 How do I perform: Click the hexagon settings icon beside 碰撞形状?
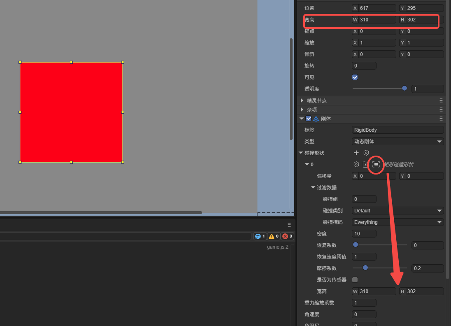coord(366,153)
